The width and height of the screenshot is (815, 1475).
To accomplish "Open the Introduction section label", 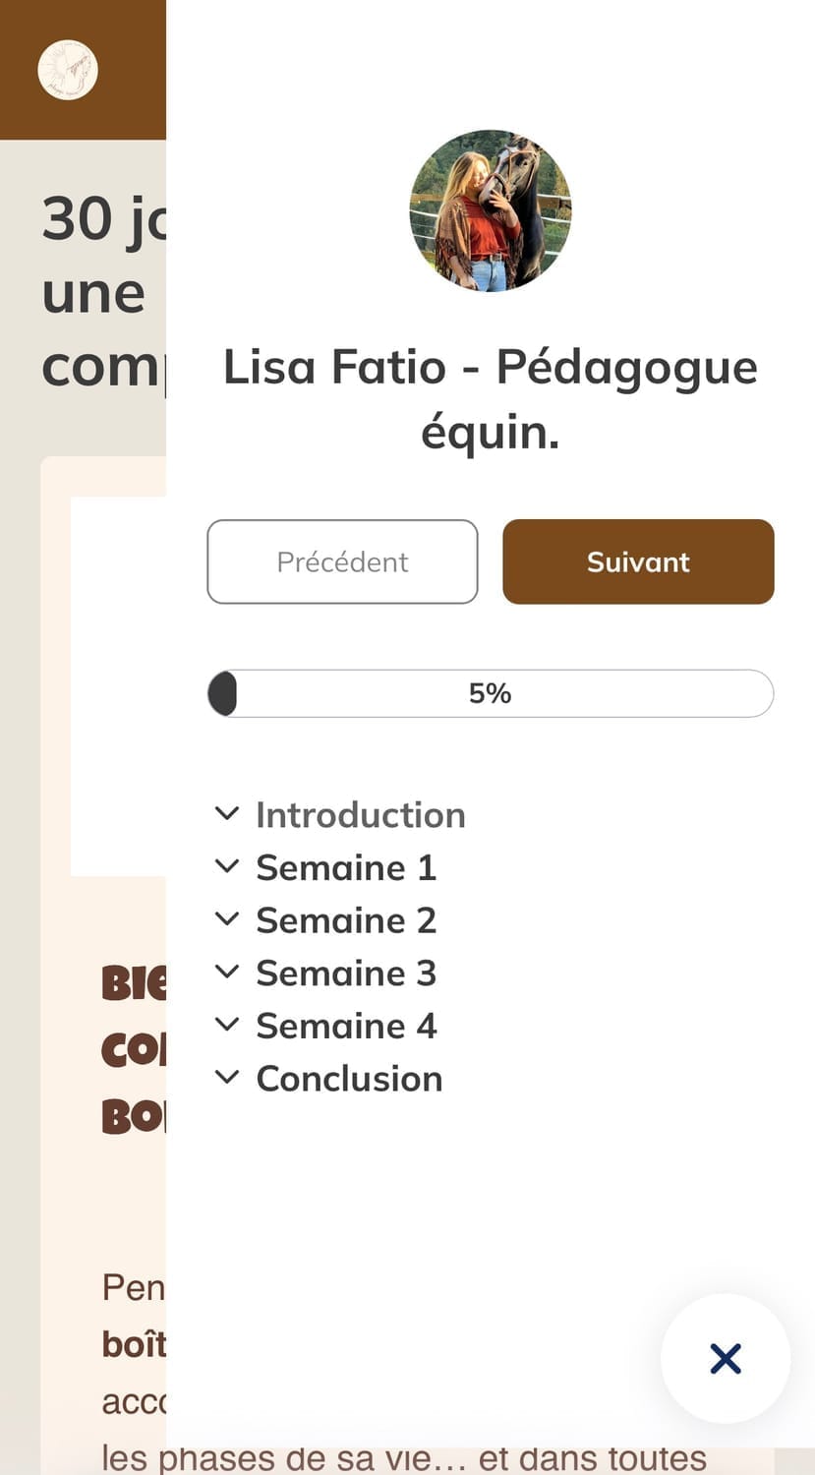I will 360,815.
